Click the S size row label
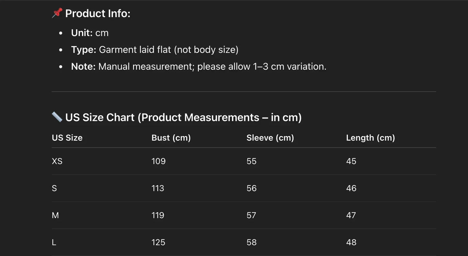Screen dimensions: 468x256 point(54,188)
